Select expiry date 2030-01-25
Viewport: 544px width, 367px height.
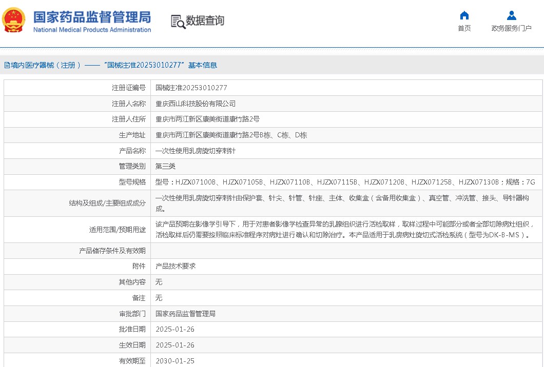point(175,361)
